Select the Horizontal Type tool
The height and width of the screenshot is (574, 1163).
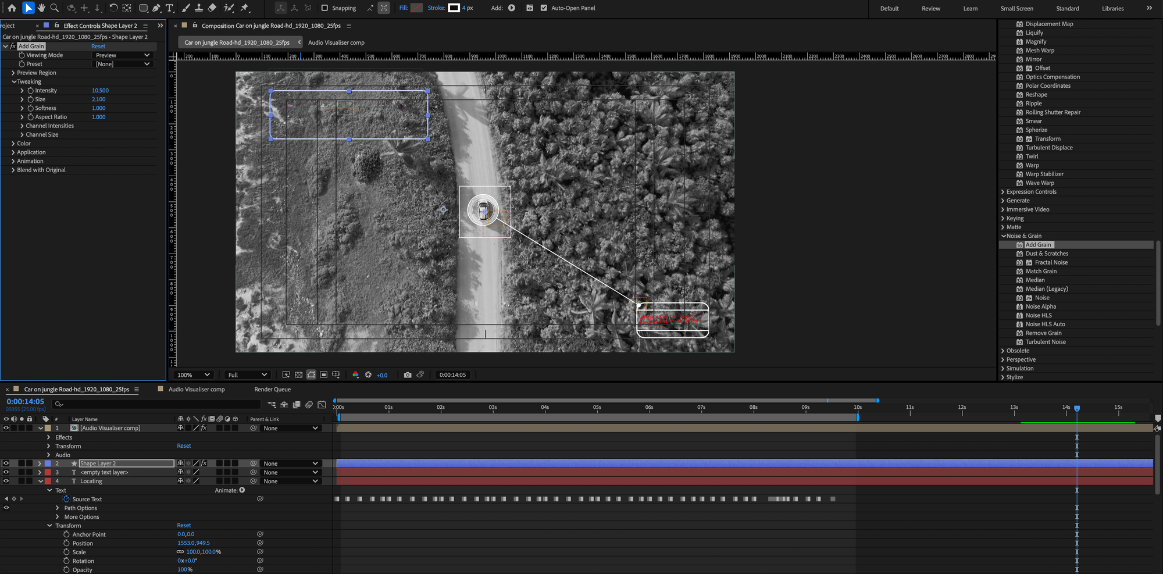click(x=170, y=8)
